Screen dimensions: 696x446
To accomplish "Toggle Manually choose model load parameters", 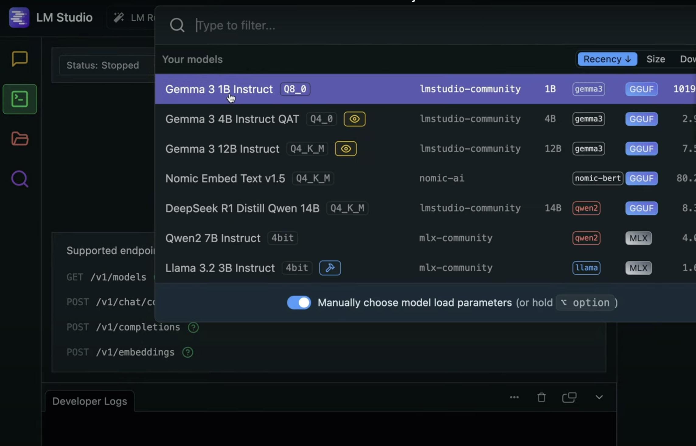I will 299,303.
